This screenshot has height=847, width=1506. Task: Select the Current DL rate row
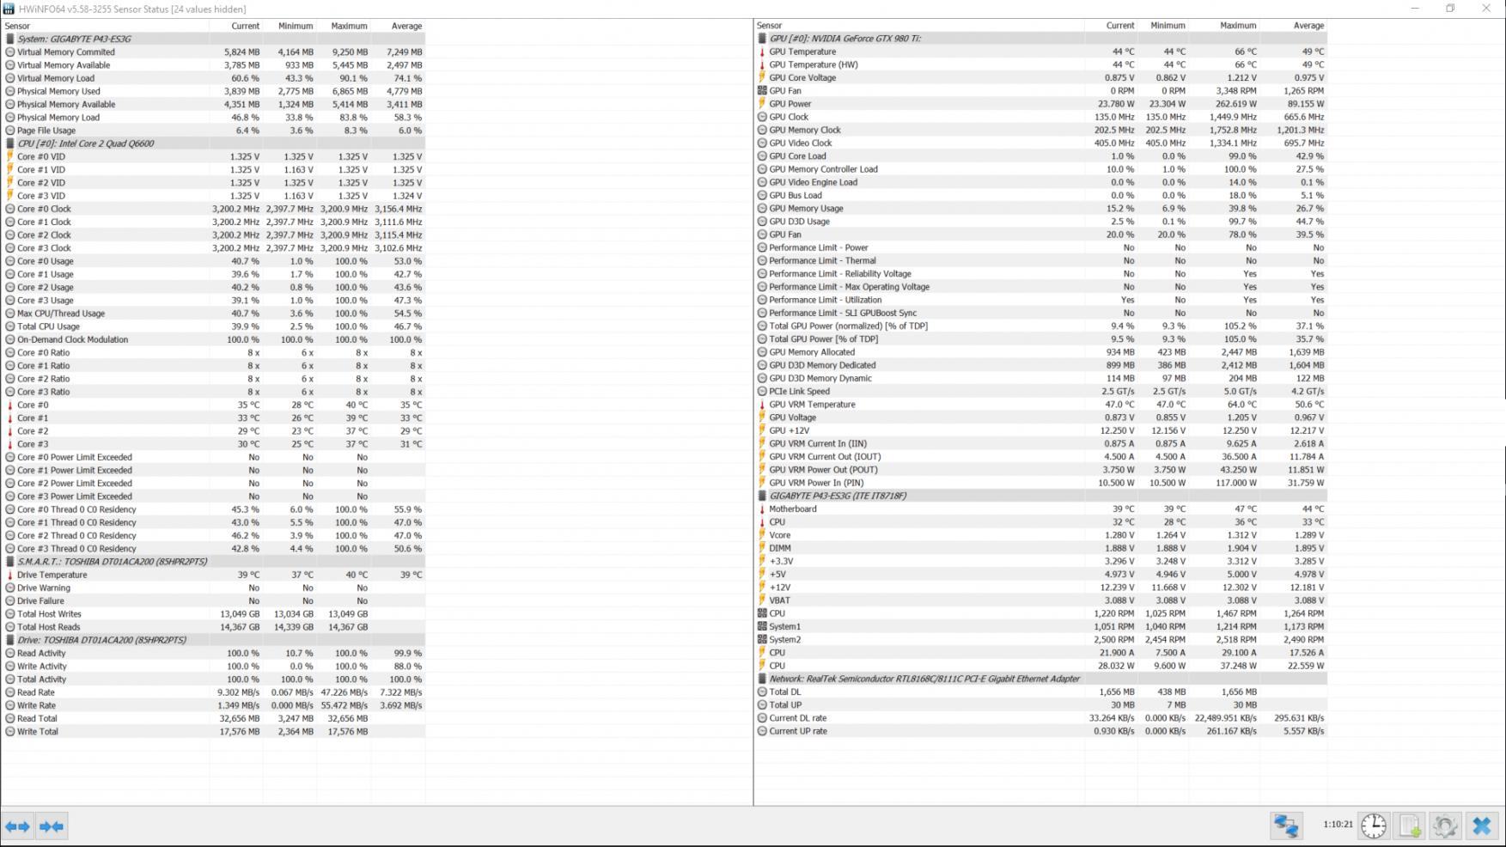click(1041, 718)
